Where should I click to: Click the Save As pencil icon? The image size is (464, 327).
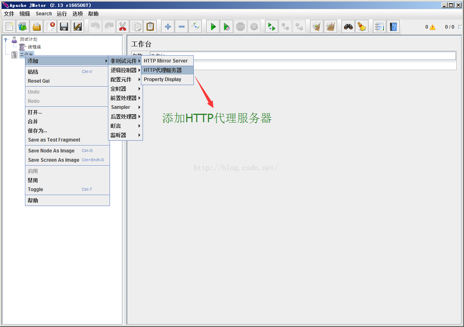(x=77, y=27)
